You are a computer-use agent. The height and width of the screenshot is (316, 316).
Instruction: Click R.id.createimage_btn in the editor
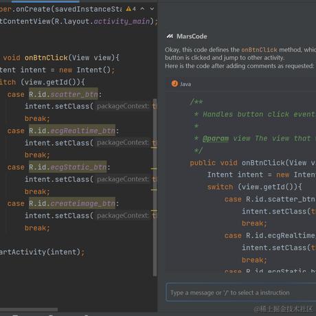[x=72, y=203]
